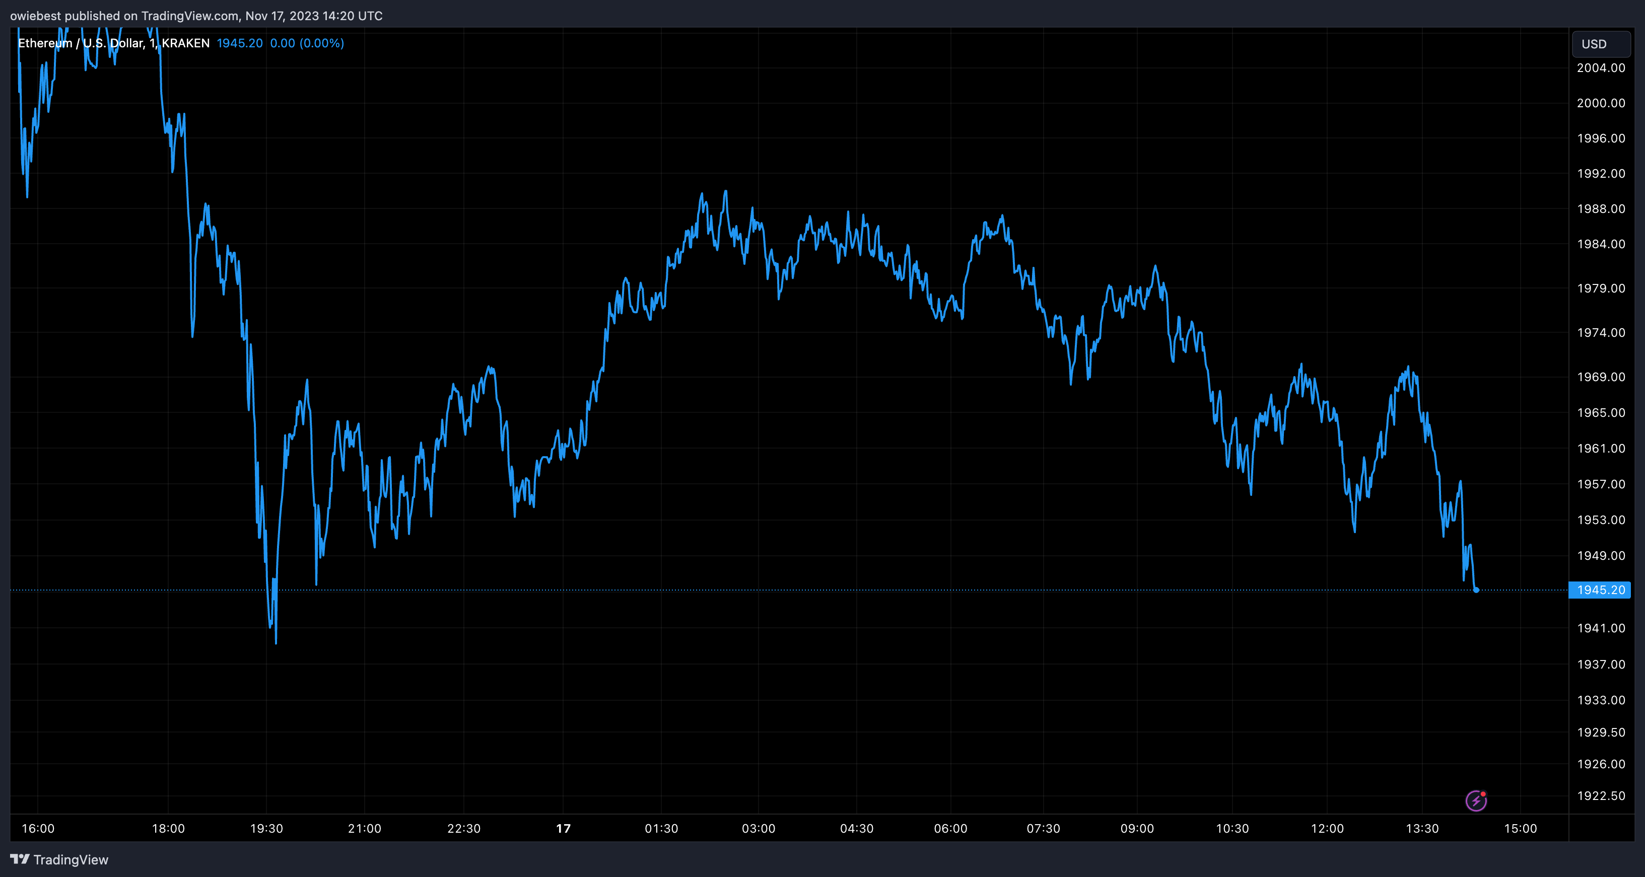Click the 10:30 time axis label
The image size is (1645, 877).
[x=1232, y=829]
